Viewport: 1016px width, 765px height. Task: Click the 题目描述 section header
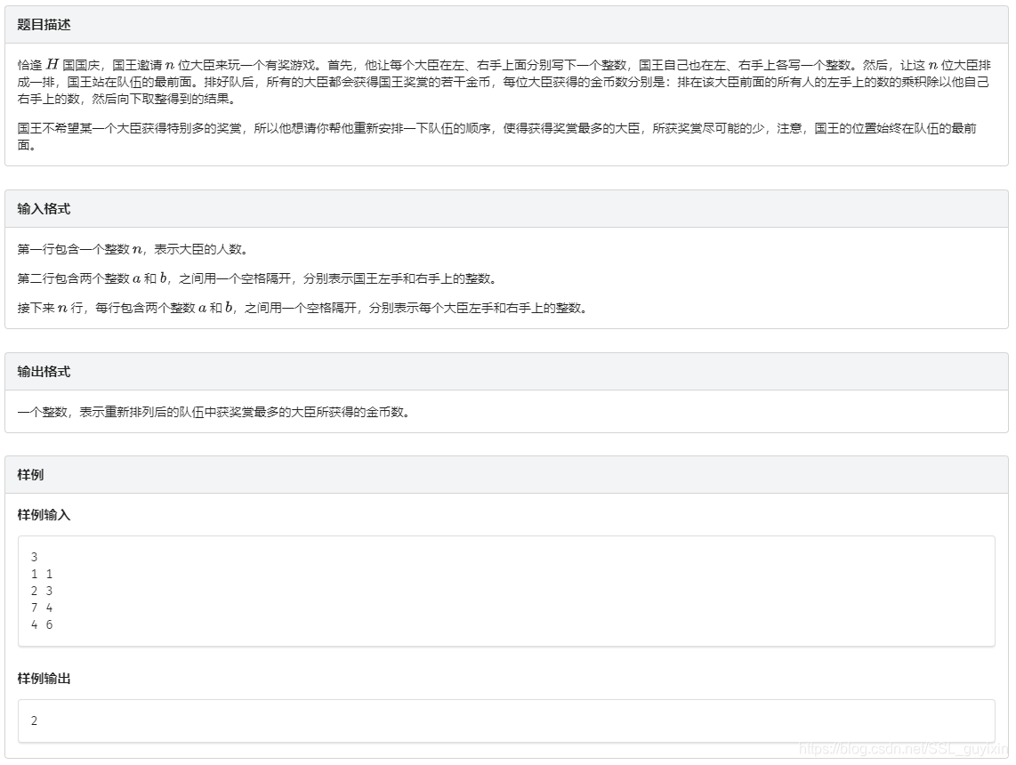(43, 26)
